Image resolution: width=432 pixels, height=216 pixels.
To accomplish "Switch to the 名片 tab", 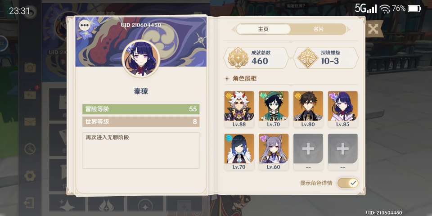I will (x=319, y=29).
